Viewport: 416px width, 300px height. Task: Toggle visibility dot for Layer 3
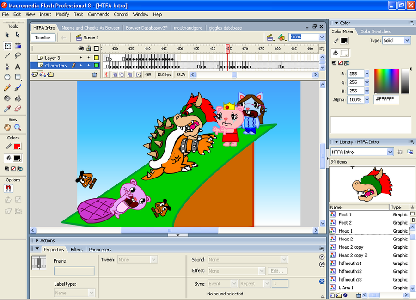click(x=81, y=58)
